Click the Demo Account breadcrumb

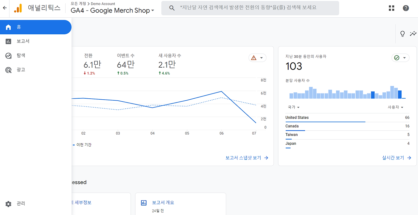click(103, 4)
